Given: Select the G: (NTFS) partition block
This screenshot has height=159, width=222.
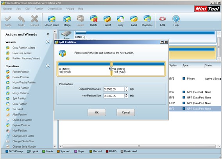Looking at the screenshot, I should point(84,69).
